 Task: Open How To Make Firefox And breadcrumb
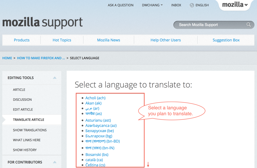coord(41,58)
